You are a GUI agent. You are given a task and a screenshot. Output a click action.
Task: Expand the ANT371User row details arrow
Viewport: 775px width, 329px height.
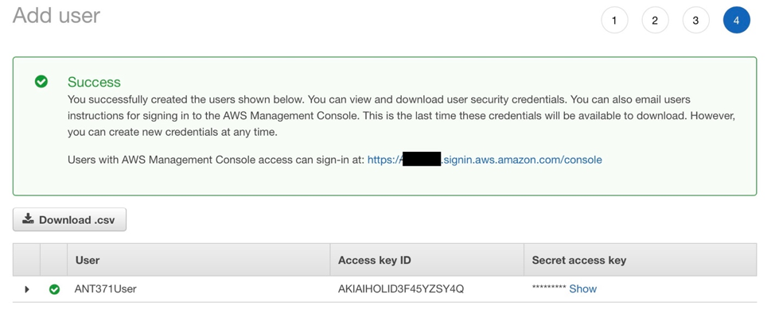tap(27, 289)
